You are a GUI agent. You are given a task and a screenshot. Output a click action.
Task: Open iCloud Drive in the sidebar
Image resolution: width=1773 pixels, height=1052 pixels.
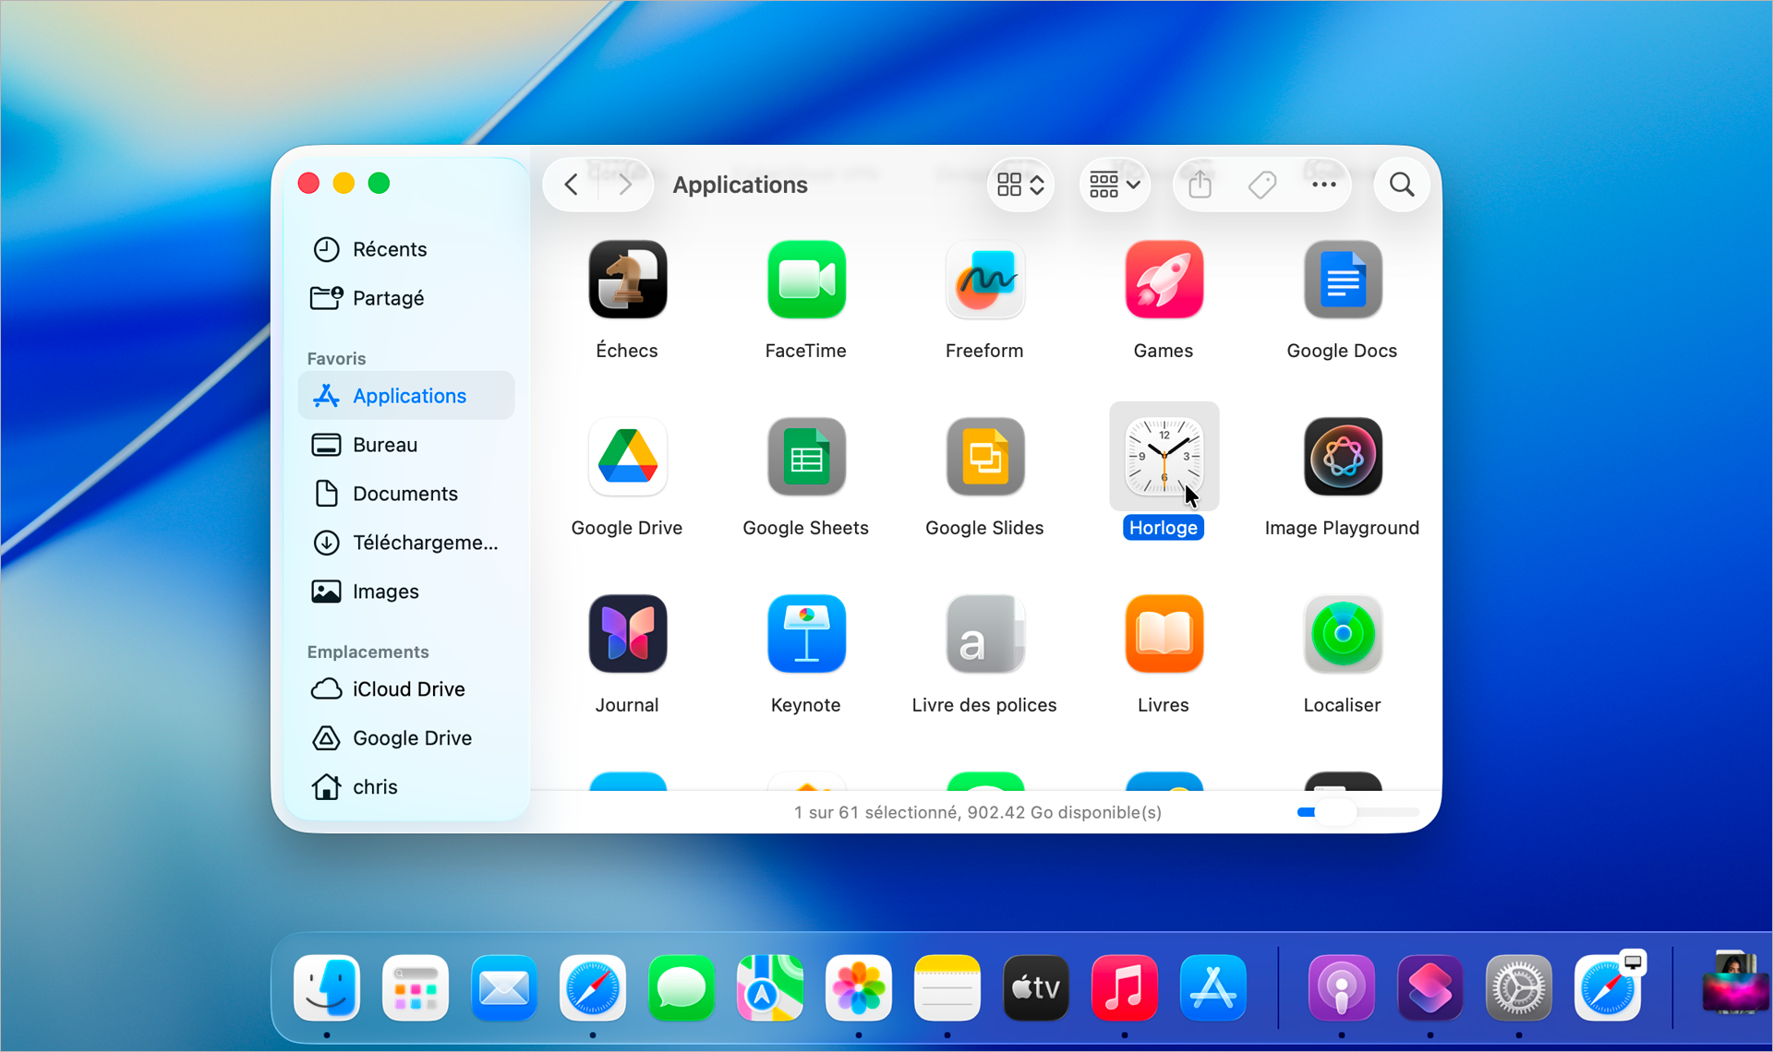406,689
